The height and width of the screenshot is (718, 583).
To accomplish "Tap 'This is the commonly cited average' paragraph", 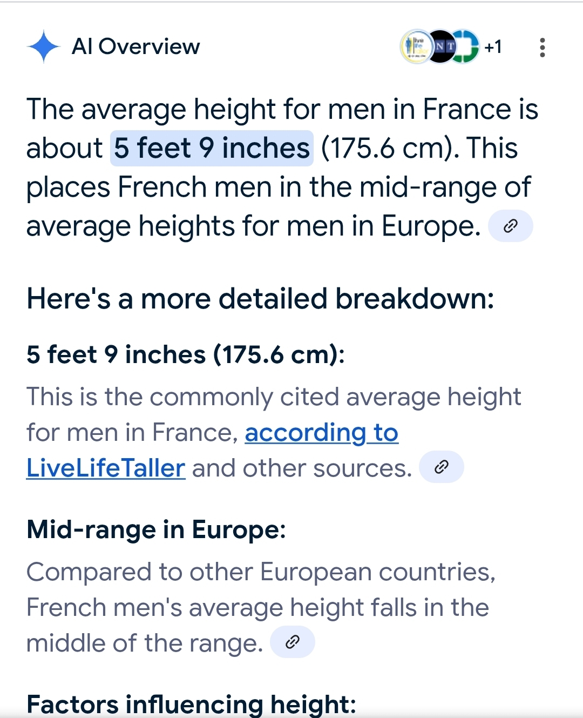I will [x=274, y=432].
